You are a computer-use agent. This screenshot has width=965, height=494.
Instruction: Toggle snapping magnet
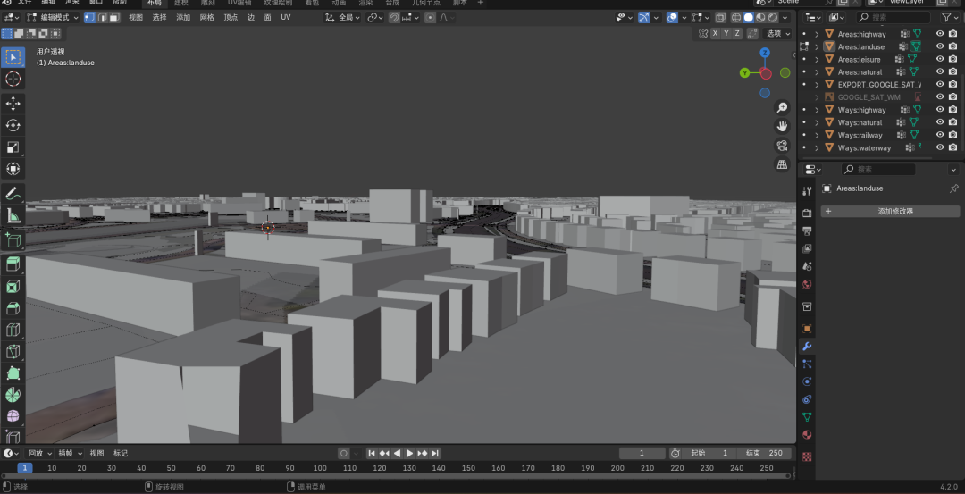(395, 17)
